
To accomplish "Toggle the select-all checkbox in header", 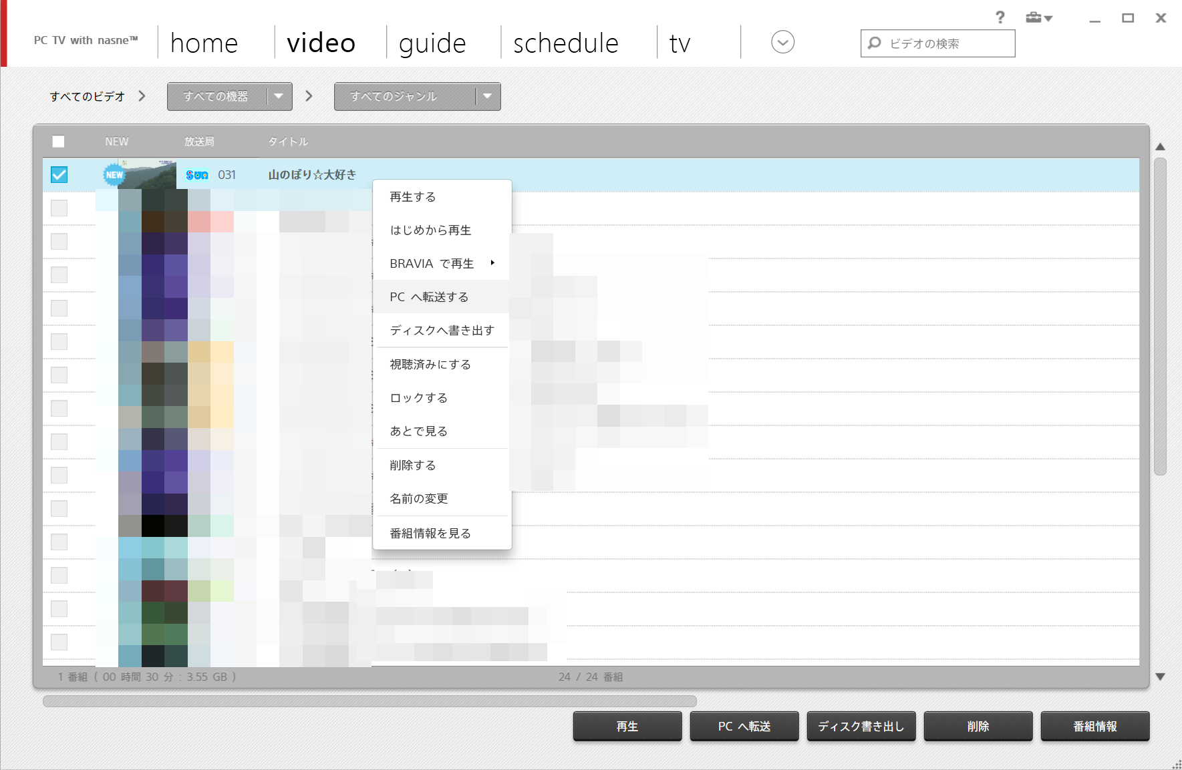I will click(x=59, y=142).
